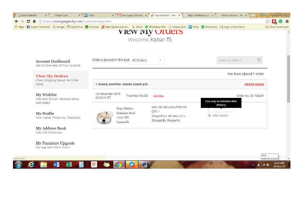Open the Login | Jorte Cloud bookmark
This screenshot has width=303, height=214.
[x=232, y=27]
